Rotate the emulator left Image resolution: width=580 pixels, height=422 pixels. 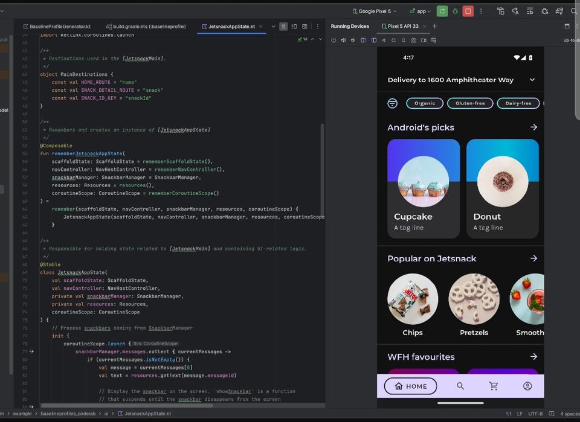click(363, 40)
